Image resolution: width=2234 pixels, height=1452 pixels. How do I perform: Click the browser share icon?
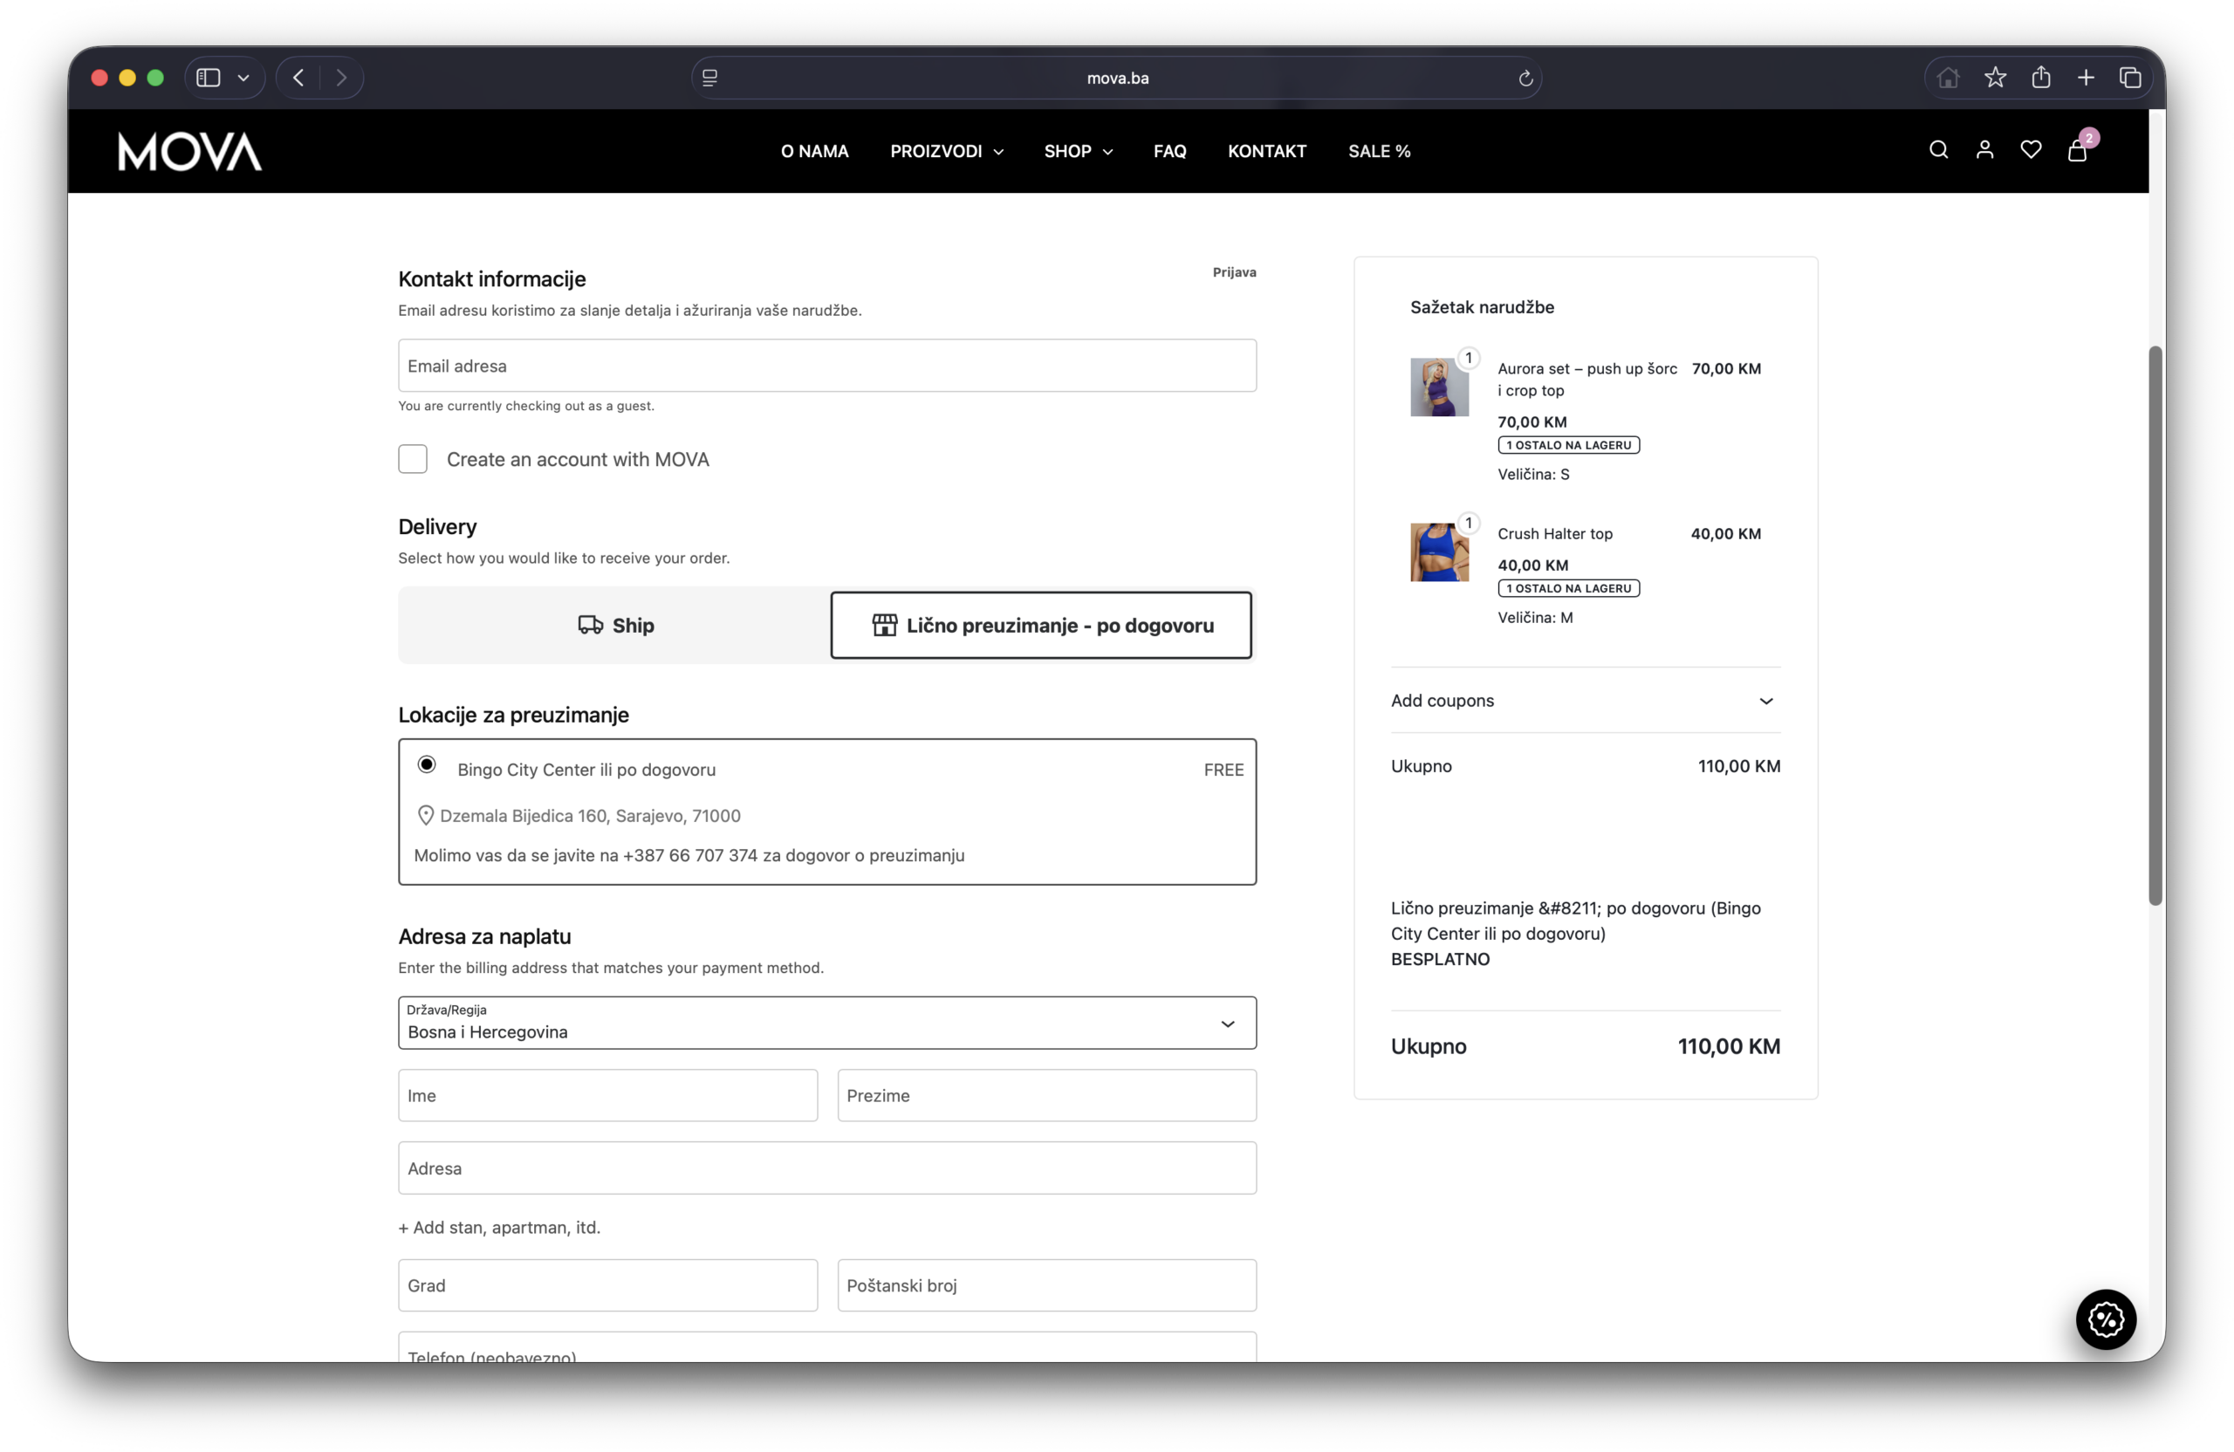(x=2040, y=78)
